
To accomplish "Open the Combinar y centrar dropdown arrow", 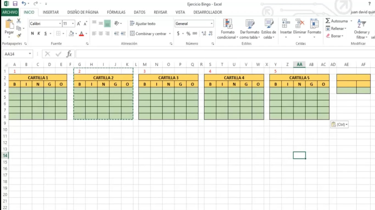I will tap(170, 34).
